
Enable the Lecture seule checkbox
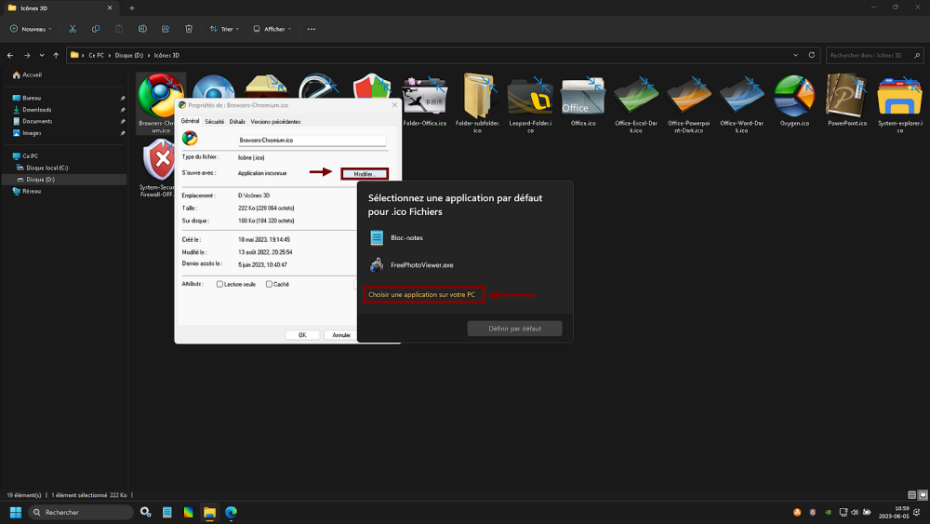pos(220,284)
